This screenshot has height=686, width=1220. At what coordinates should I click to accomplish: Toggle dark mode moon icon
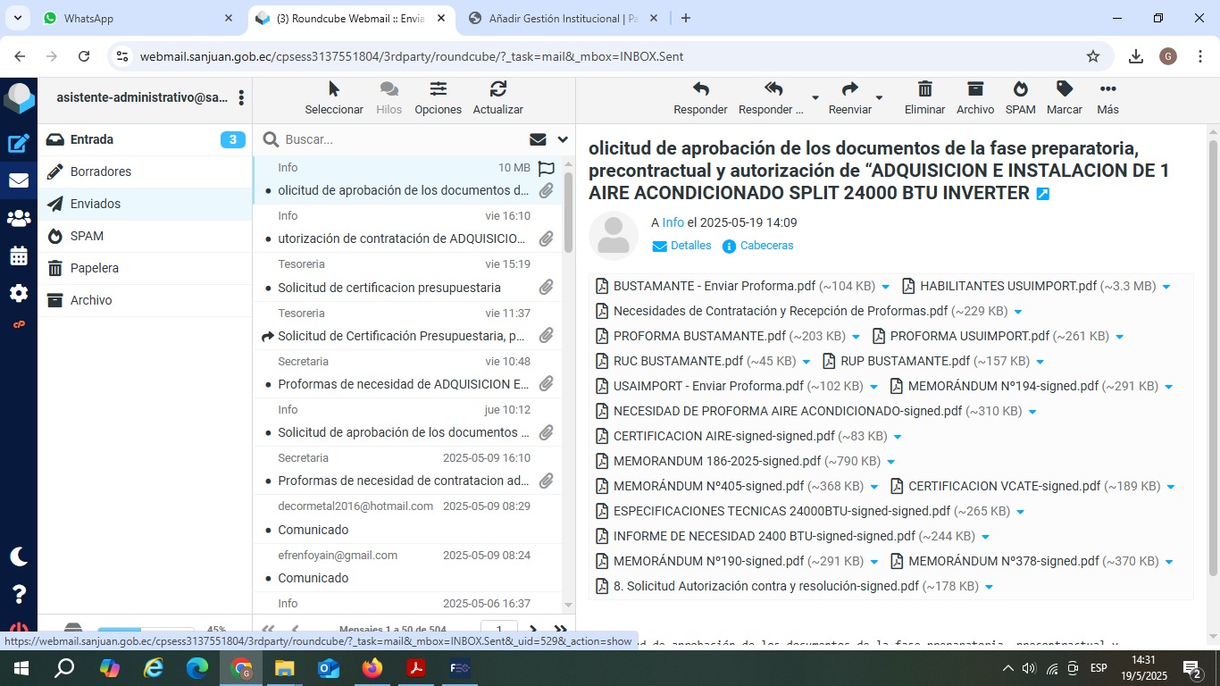point(18,556)
